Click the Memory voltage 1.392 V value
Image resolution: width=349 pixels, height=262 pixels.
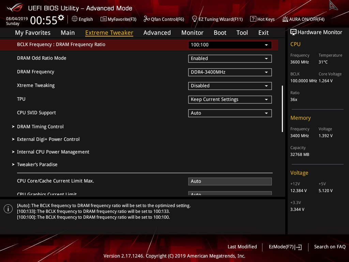325,136
